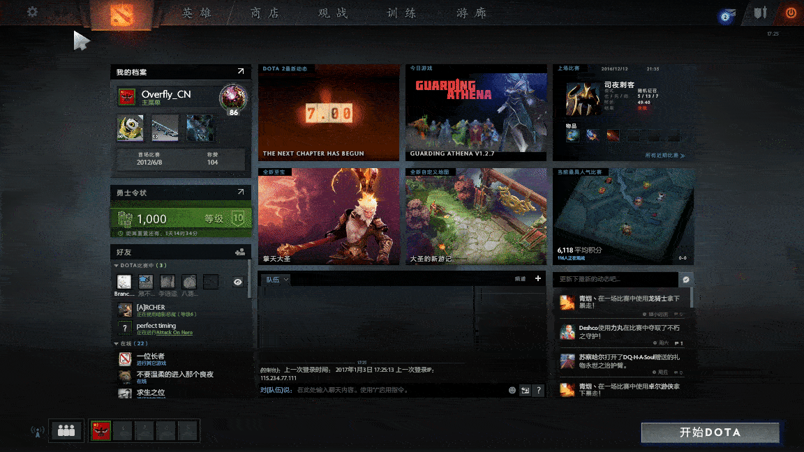This screenshot has height=452, width=804.
Task: Open the party members icon
Action: pos(66,430)
